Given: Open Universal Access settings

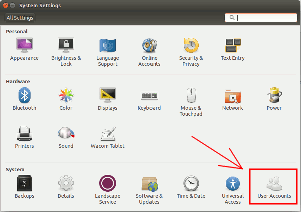Looking at the screenshot, I should pyautogui.click(x=233, y=190).
